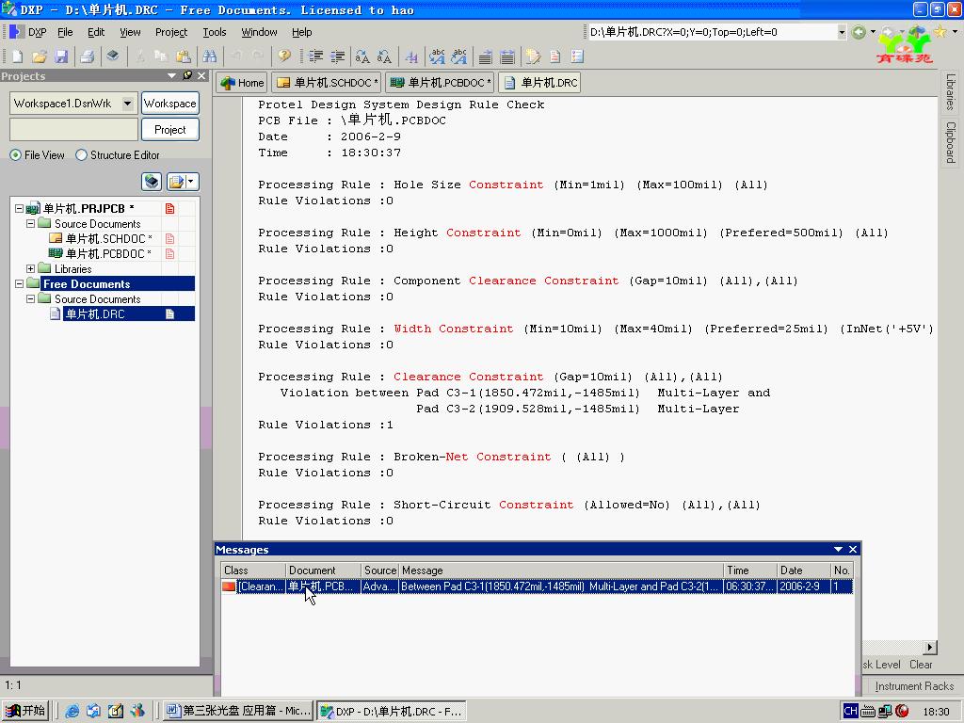Click the Project button
This screenshot has width=964, height=723.
[169, 130]
